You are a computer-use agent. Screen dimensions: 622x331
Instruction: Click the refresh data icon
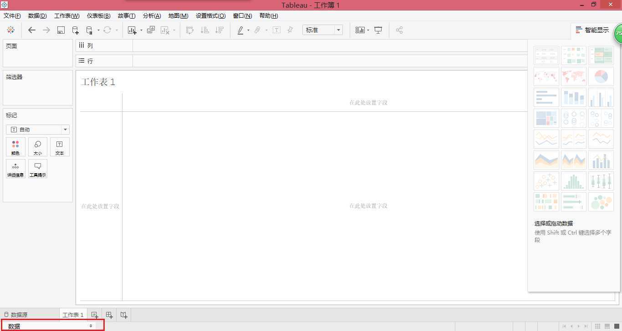pos(107,30)
